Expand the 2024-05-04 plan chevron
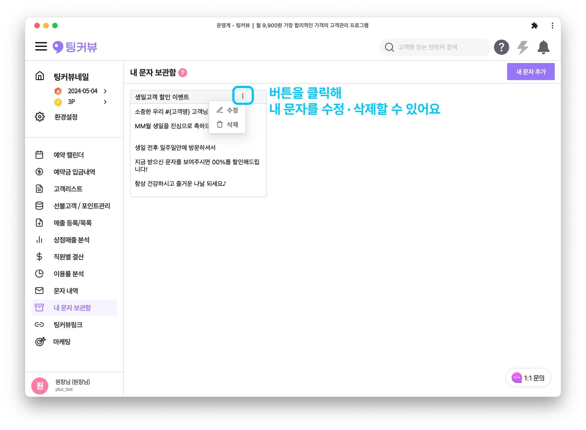Image resolution: width=586 pixels, height=430 pixels. (105, 91)
